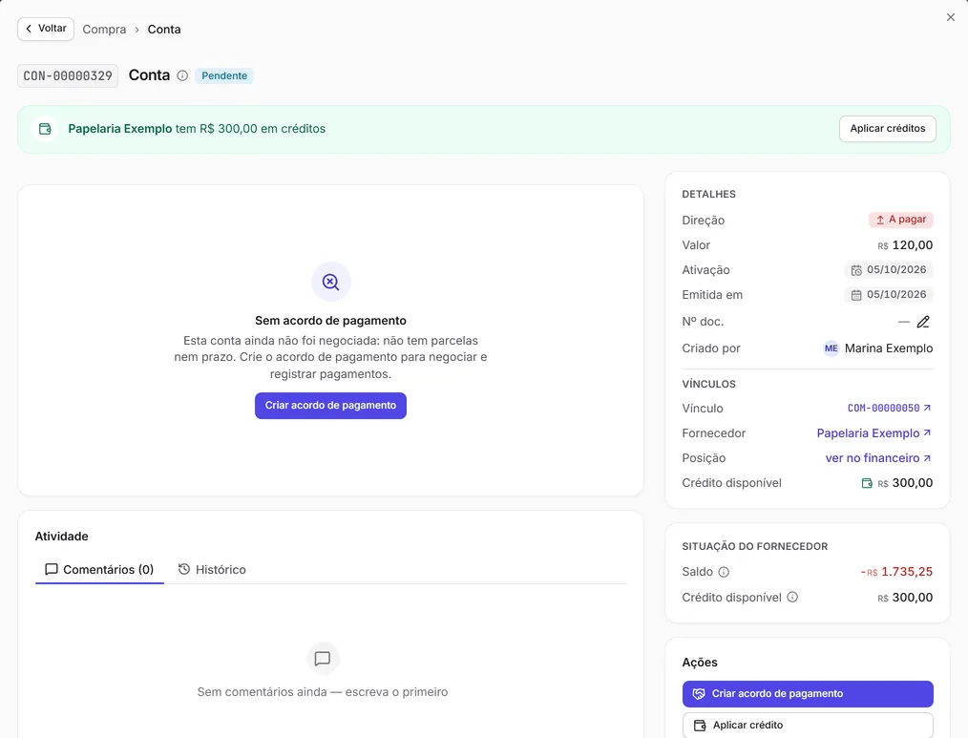Click the pencil icon to edit Nº doc.
968x738 pixels.
923,322
